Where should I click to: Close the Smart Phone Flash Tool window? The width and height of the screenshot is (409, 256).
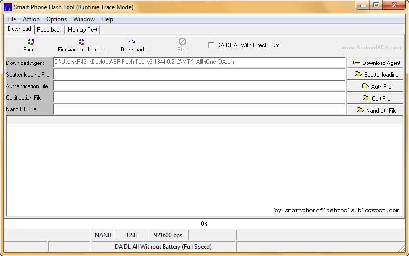point(394,5)
